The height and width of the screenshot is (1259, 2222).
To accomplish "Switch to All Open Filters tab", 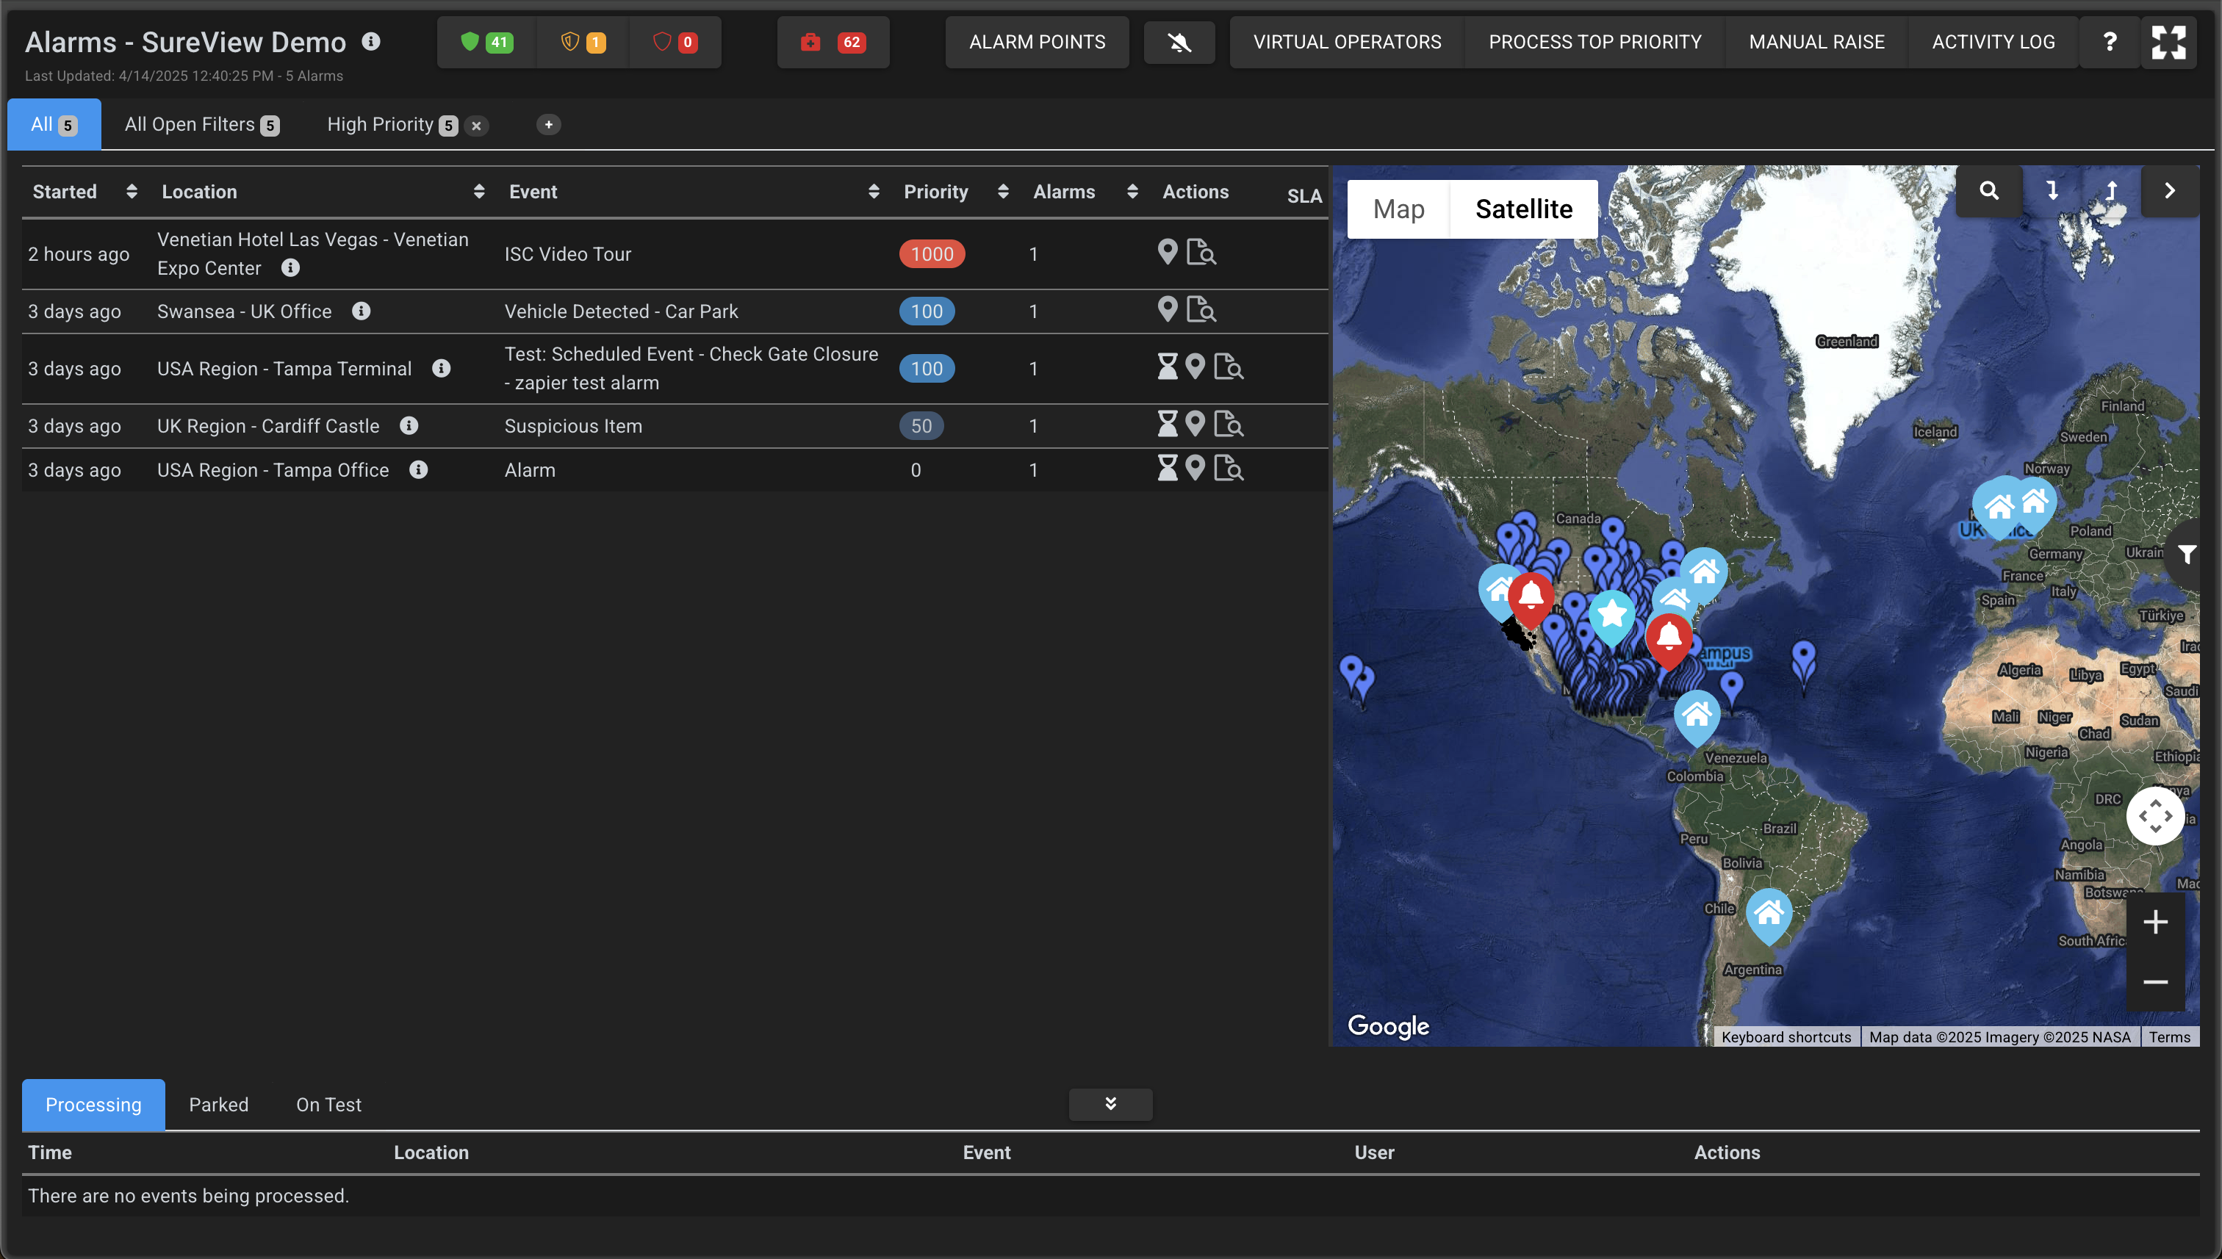I will pyautogui.click(x=201, y=125).
